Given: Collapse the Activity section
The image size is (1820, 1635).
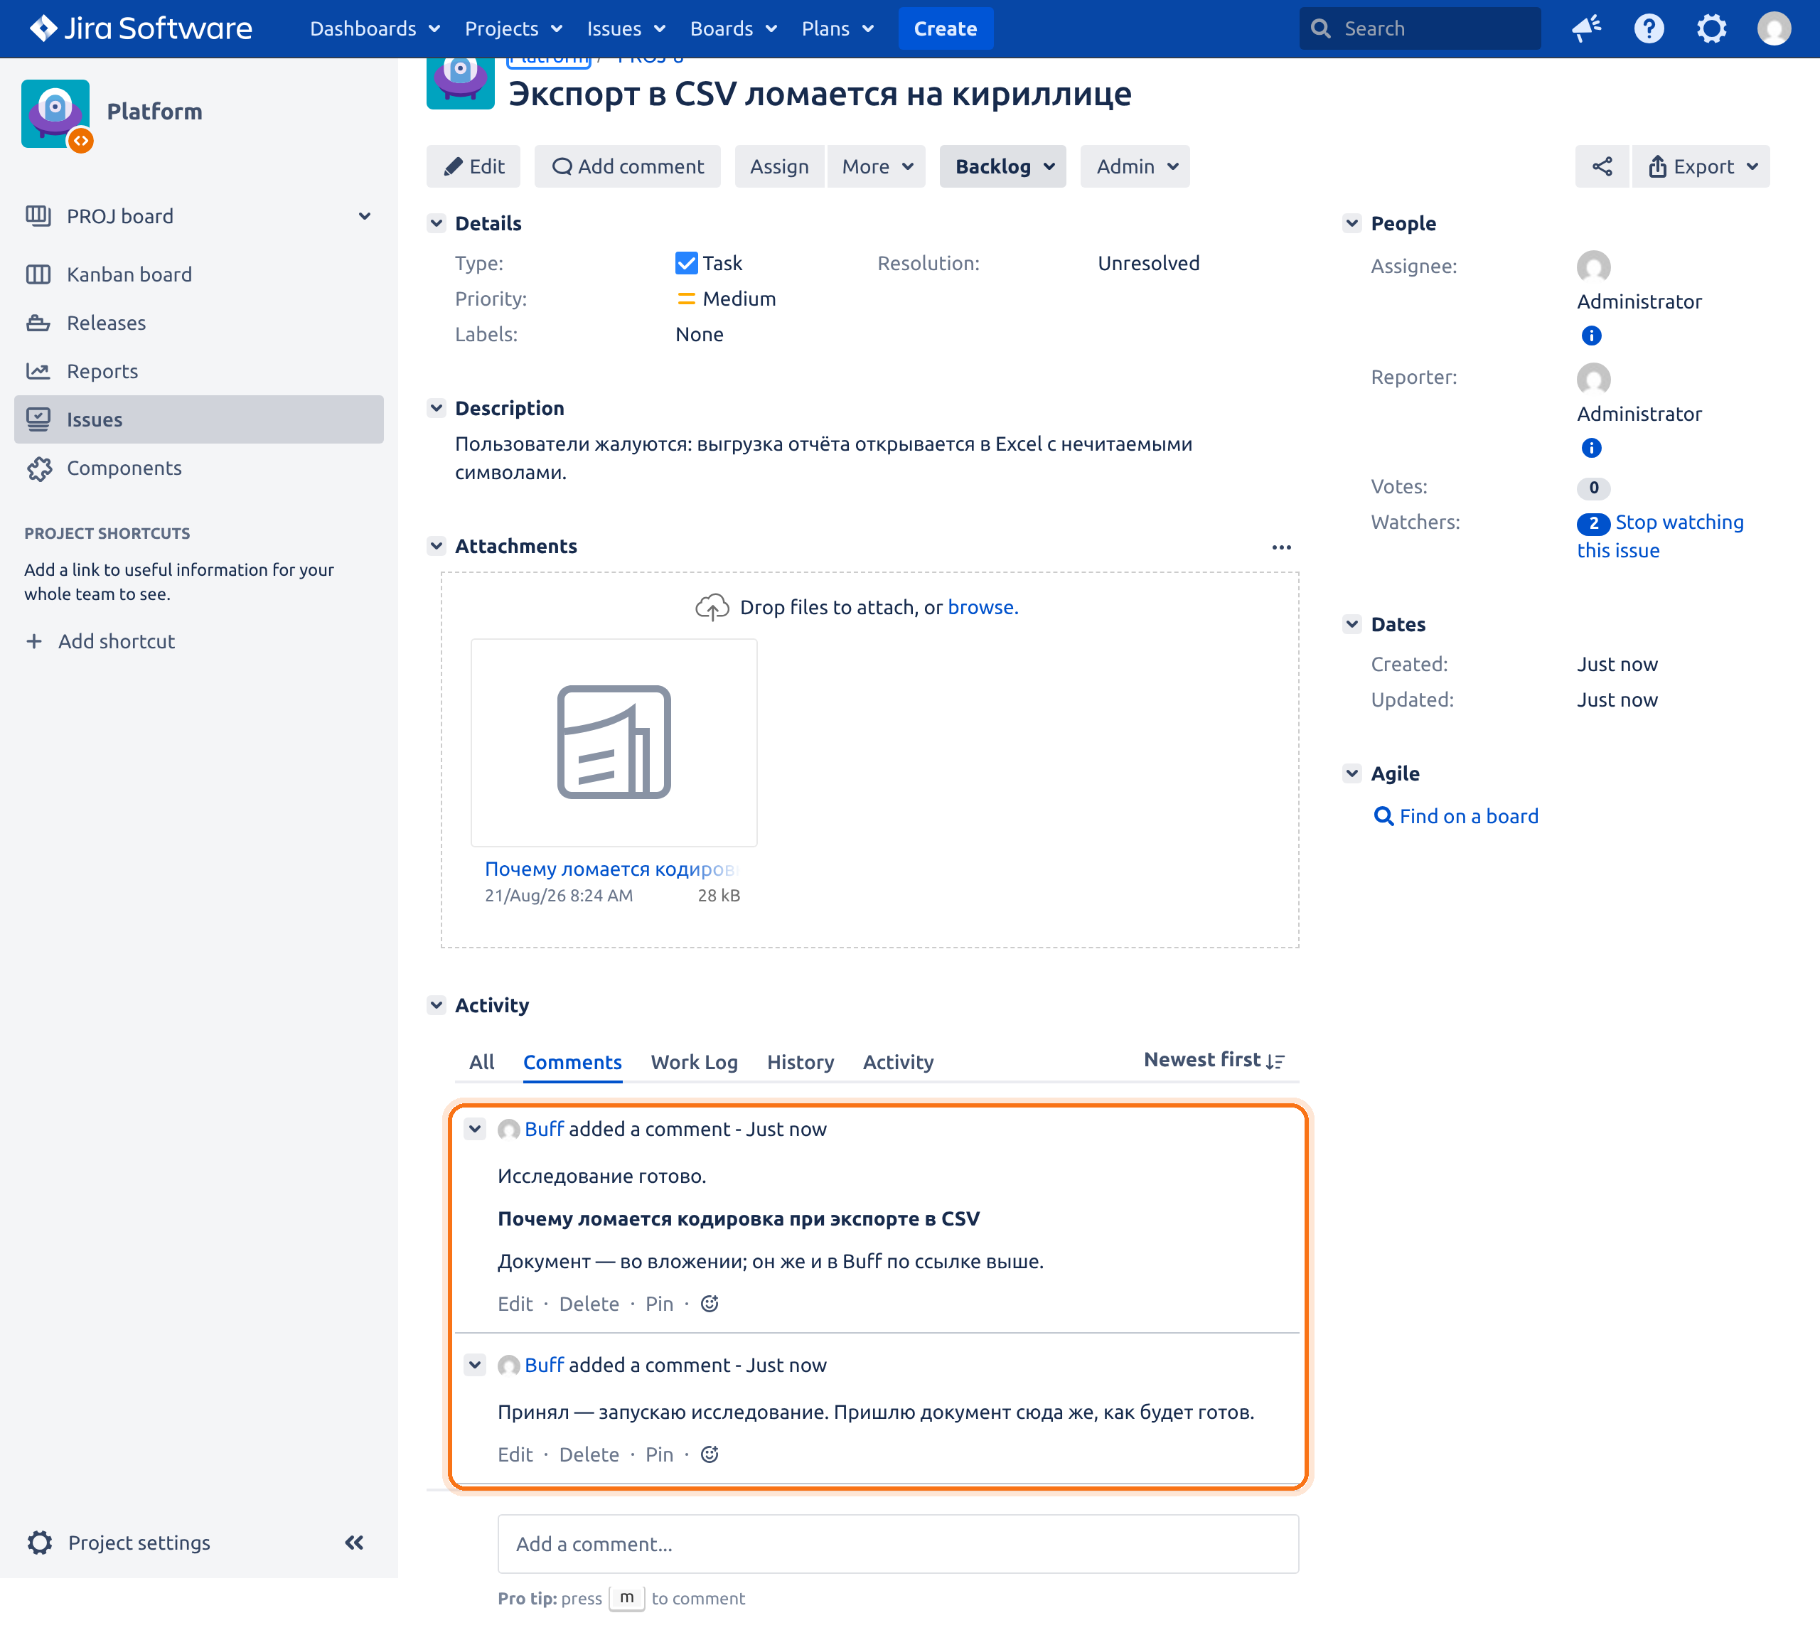Looking at the screenshot, I should click(x=437, y=1005).
